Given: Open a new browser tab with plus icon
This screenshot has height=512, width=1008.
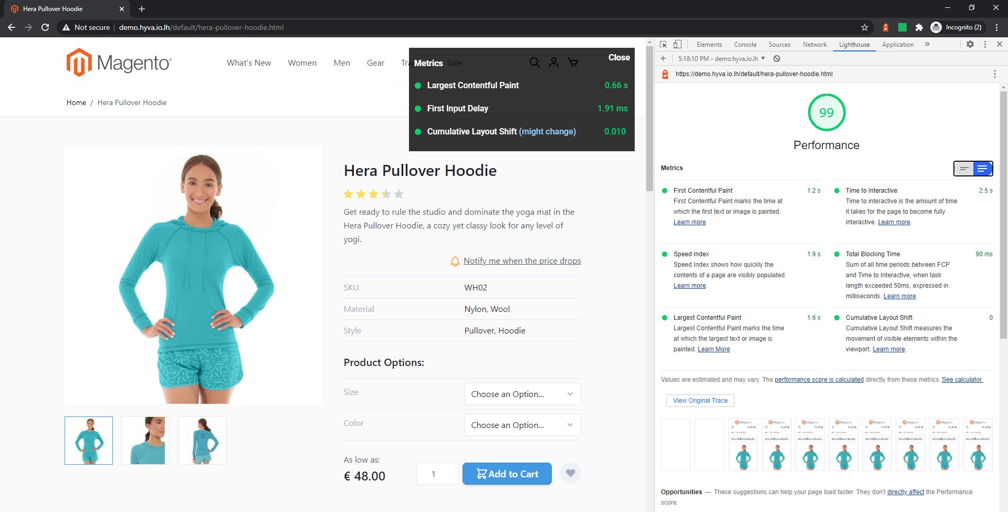Looking at the screenshot, I should click(142, 9).
